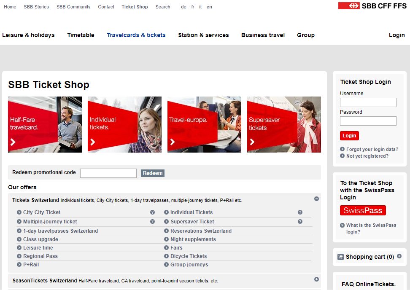
Task: Open SBB Stories link
Action: [x=36, y=7]
